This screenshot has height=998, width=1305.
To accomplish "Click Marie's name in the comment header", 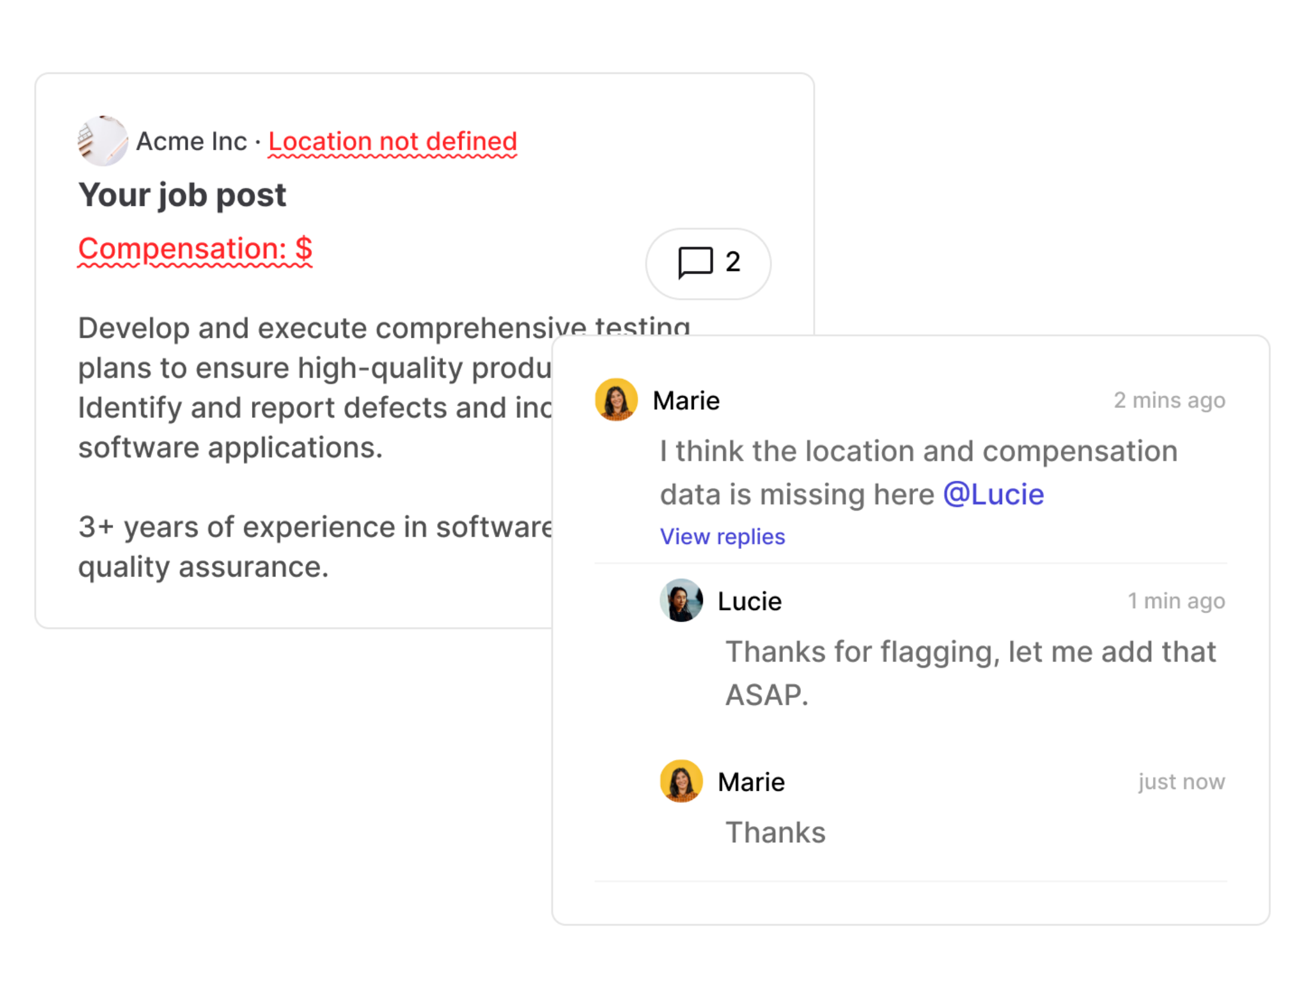I will pyautogui.click(x=686, y=400).
